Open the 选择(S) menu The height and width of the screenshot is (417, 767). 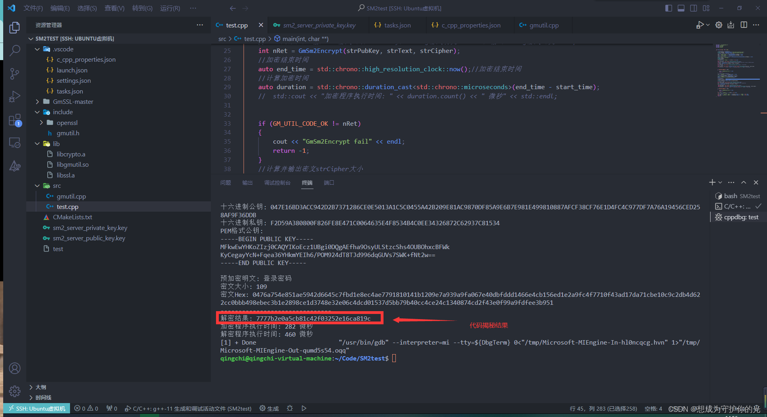(87, 8)
